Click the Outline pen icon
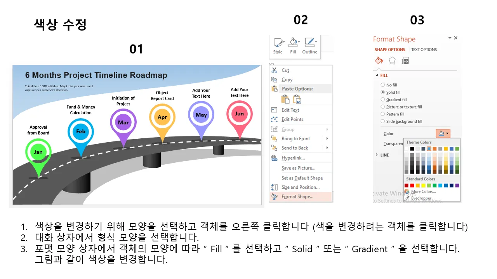 309,43
